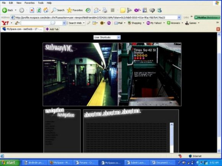Click the smiley face Yahoo toolbar icon
Screen dimensions: 222x166
(102, 23)
